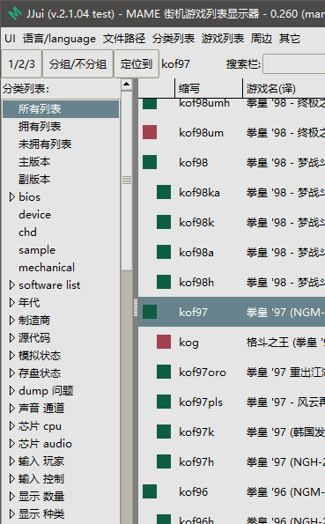Click the red status square beside kog
Image resolution: width=325 pixels, height=524 pixels.
point(164,342)
